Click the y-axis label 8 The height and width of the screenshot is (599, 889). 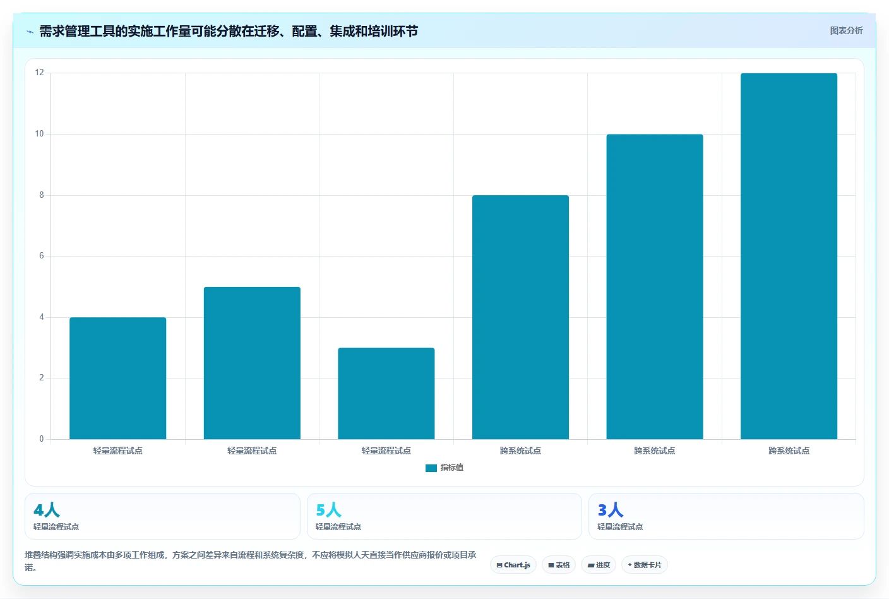[42, 195]
